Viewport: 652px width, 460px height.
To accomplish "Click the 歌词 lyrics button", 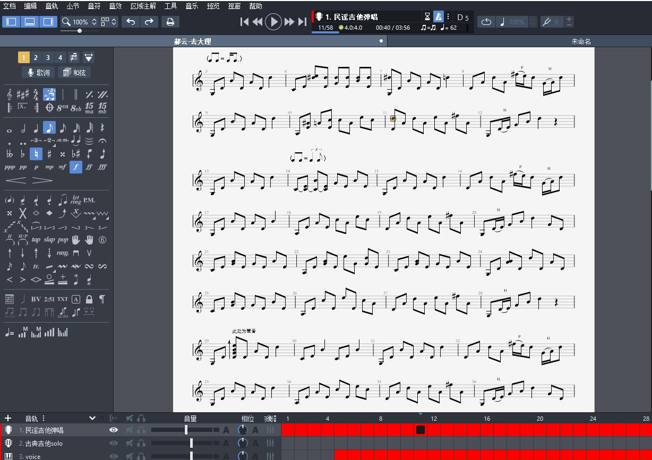I will [x=38, y=73].
